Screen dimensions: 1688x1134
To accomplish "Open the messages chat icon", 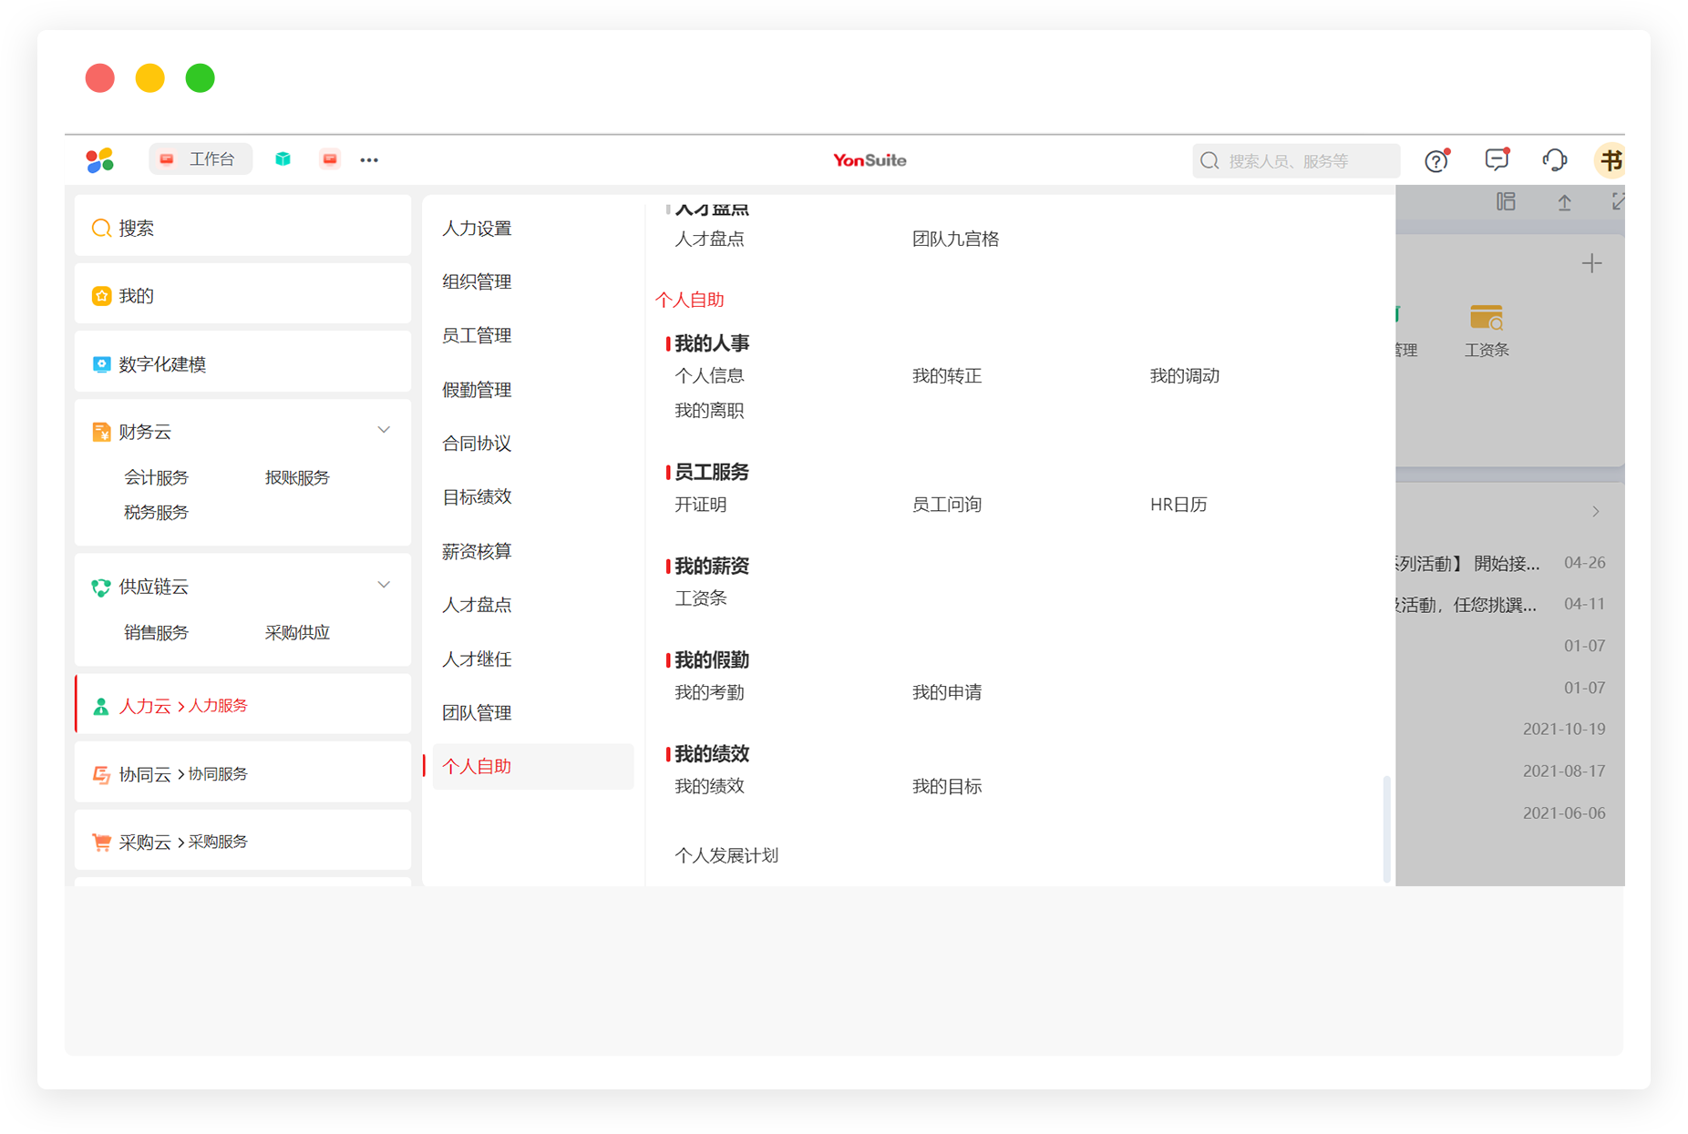I will [1496, 160].
